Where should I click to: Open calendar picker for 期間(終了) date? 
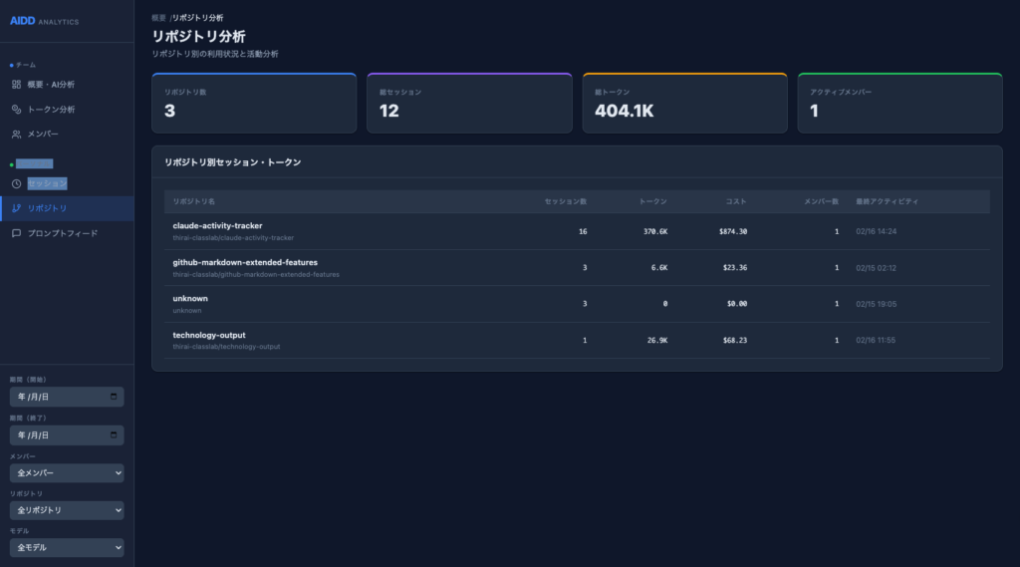(115, 435)
